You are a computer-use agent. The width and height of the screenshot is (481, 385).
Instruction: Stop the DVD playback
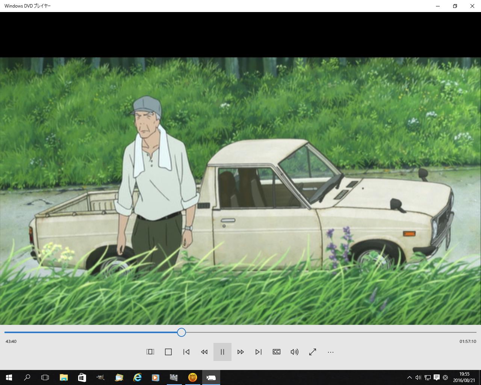168,352
